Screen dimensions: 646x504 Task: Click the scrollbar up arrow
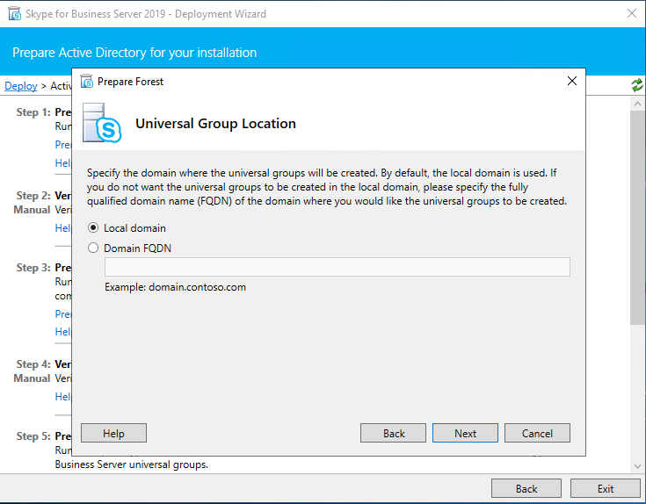pyautogui.click(x=638, y=104)
